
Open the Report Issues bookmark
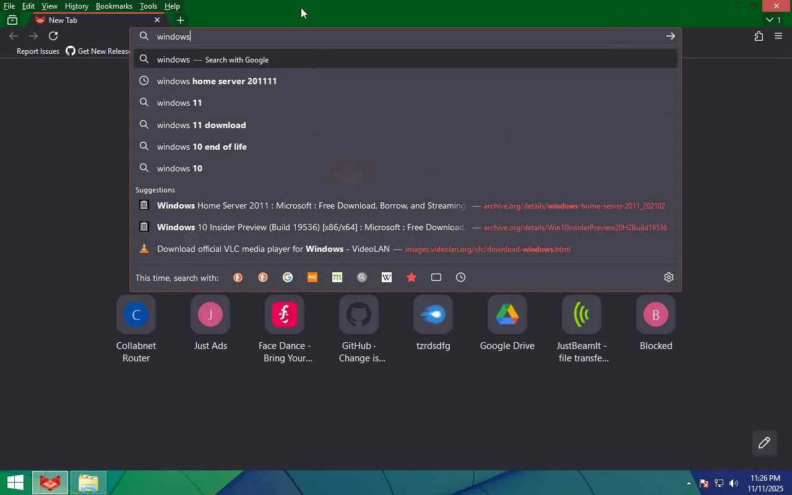[38, 51]
